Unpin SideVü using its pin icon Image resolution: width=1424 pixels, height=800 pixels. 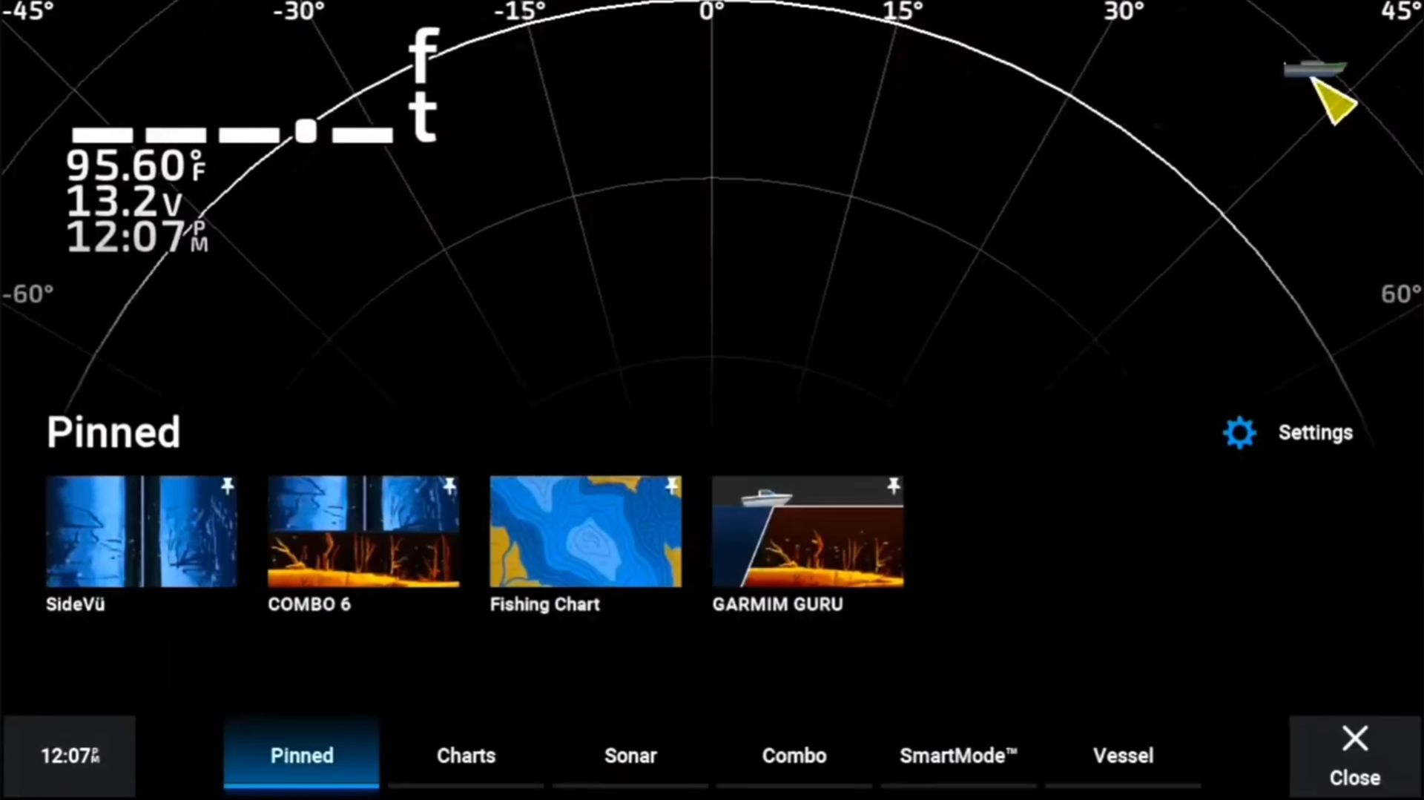point(228,486)
